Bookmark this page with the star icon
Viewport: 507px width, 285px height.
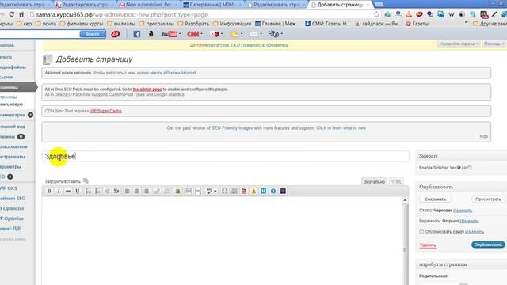(x=377, y=14)
